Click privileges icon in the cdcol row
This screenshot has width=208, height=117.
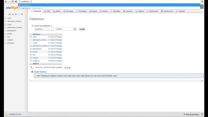[x=49, y=37]
